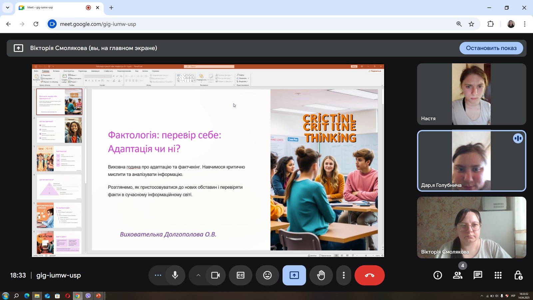Open the Chrome extensions puzzle icon
Screen dimensions: 533x300
coord(490,24)
